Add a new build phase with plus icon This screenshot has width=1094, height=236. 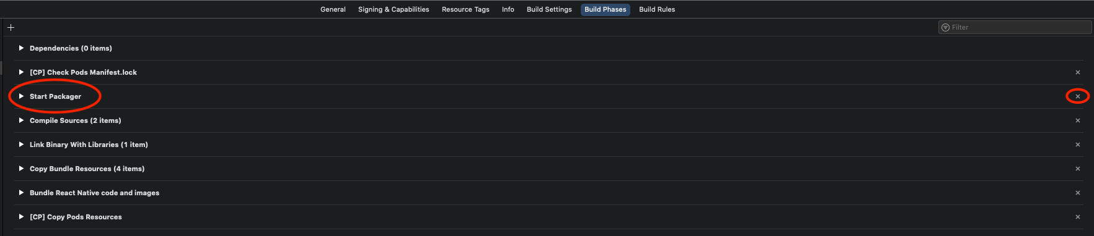[11, 27]
